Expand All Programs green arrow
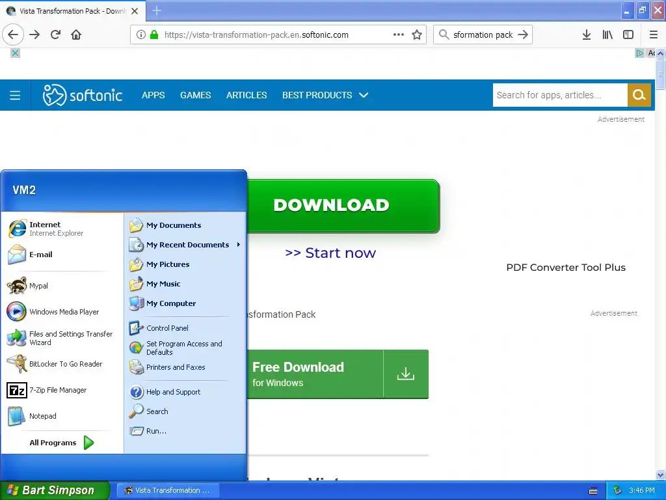Viewport: 666px width, 500px height. point(88,443)
